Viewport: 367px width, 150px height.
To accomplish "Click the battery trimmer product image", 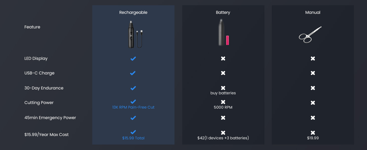I will coord(223,32).
